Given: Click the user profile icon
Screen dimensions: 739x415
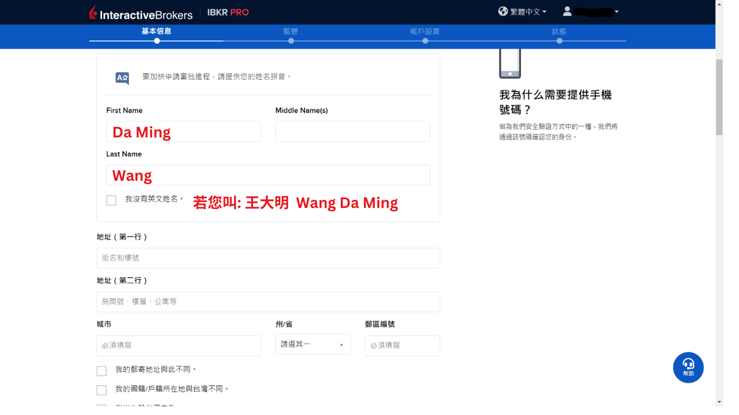Looking at the screenshot, I should 568,10.
